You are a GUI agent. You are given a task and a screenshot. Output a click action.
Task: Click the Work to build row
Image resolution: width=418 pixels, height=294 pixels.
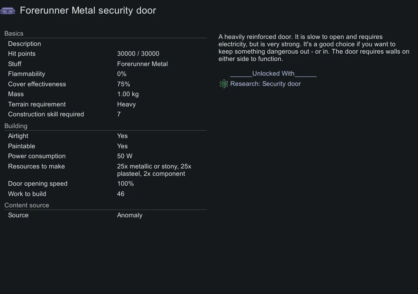105,194
